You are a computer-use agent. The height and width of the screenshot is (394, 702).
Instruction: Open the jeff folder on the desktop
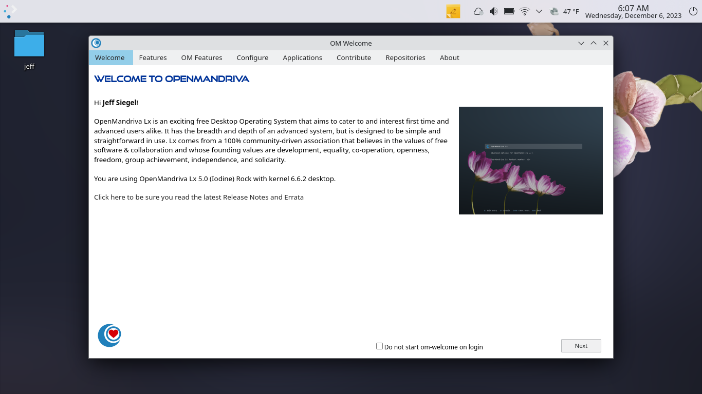click(x=29, y=49)
